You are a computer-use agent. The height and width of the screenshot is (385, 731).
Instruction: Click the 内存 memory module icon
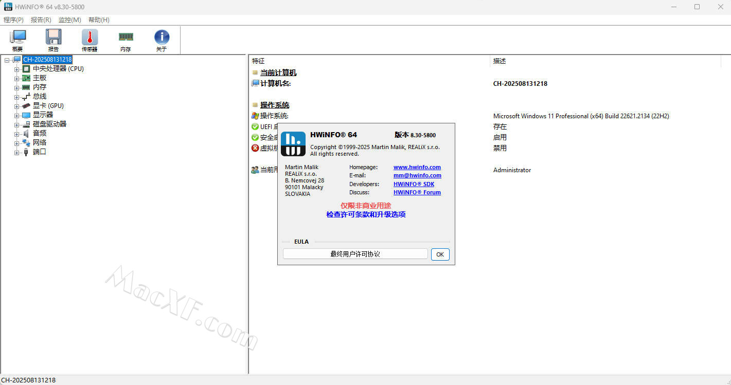point(126,40)
